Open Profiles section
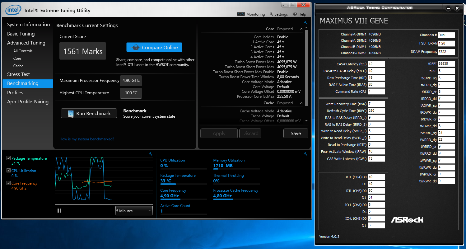 point(15,93)
